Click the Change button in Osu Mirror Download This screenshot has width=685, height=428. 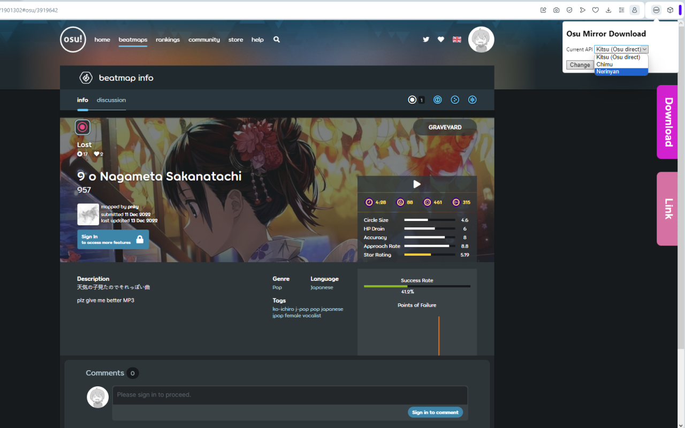point(580,64)
